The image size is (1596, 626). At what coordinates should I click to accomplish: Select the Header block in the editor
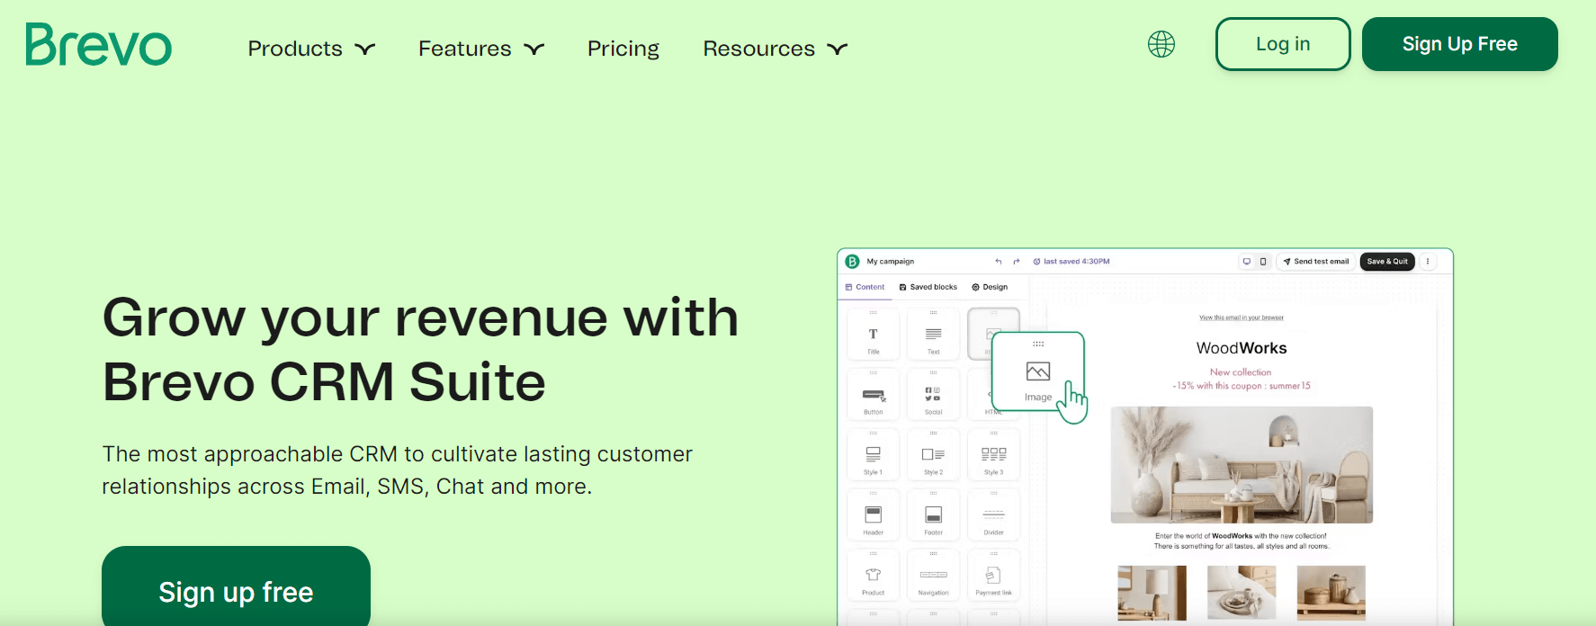(x=873, y=515)
